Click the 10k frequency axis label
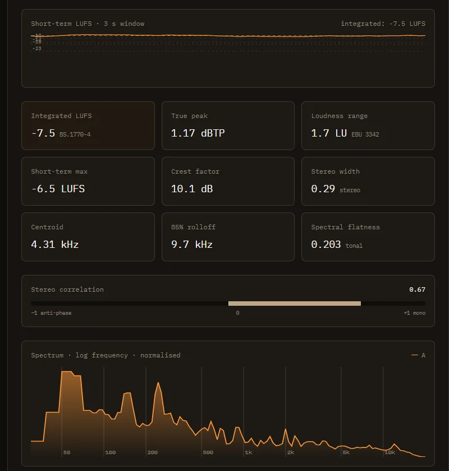This screenshot has height=471, width=449. point(390,452)
